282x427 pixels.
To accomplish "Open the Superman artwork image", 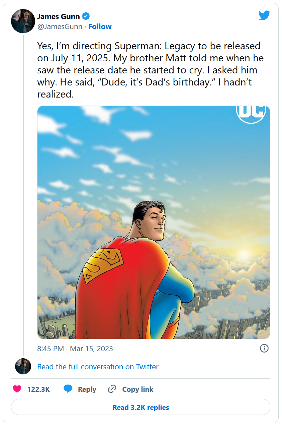I will (154, 222).
